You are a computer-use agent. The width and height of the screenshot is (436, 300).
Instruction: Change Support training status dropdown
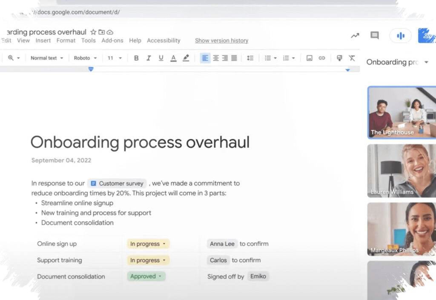148,260
